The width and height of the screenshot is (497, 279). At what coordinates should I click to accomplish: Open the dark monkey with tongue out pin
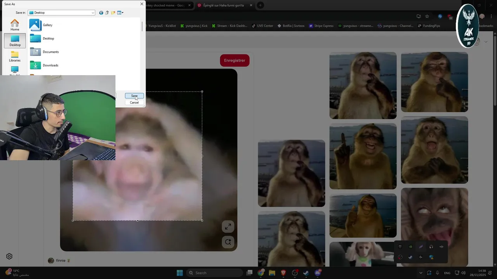click(x=434, y=227)
